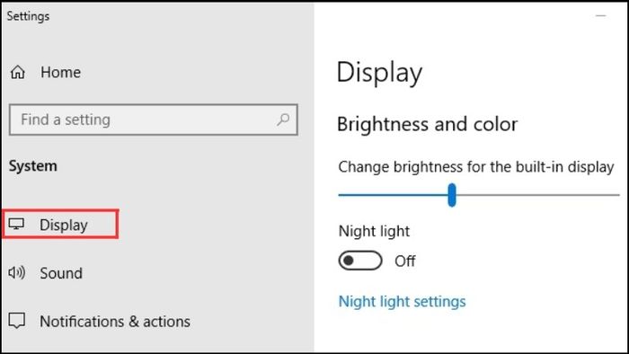Open the Night light settings link
The height and width of the screenshot is (354, 629).
click(x=402, y=302)
